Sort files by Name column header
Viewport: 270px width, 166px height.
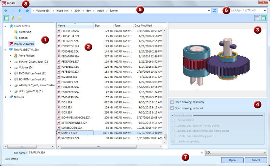pos(75,26)
